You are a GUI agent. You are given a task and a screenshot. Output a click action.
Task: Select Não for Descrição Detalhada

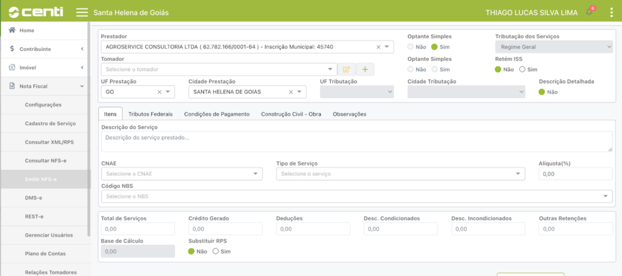[x=542, y=92]
